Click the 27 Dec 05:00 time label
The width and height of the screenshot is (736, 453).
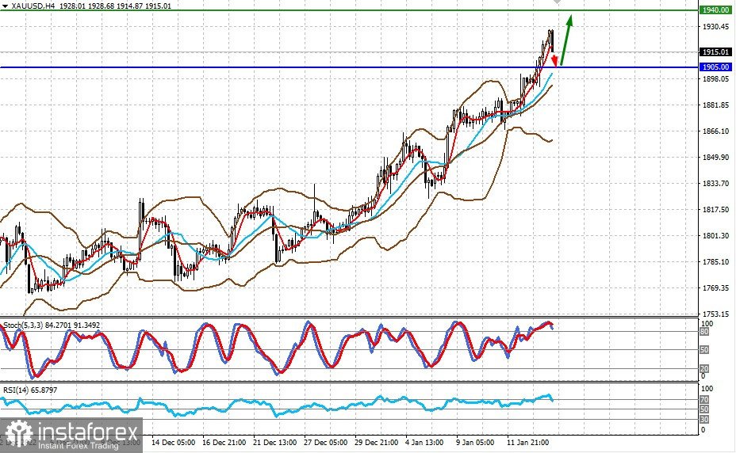pos(325,442)
